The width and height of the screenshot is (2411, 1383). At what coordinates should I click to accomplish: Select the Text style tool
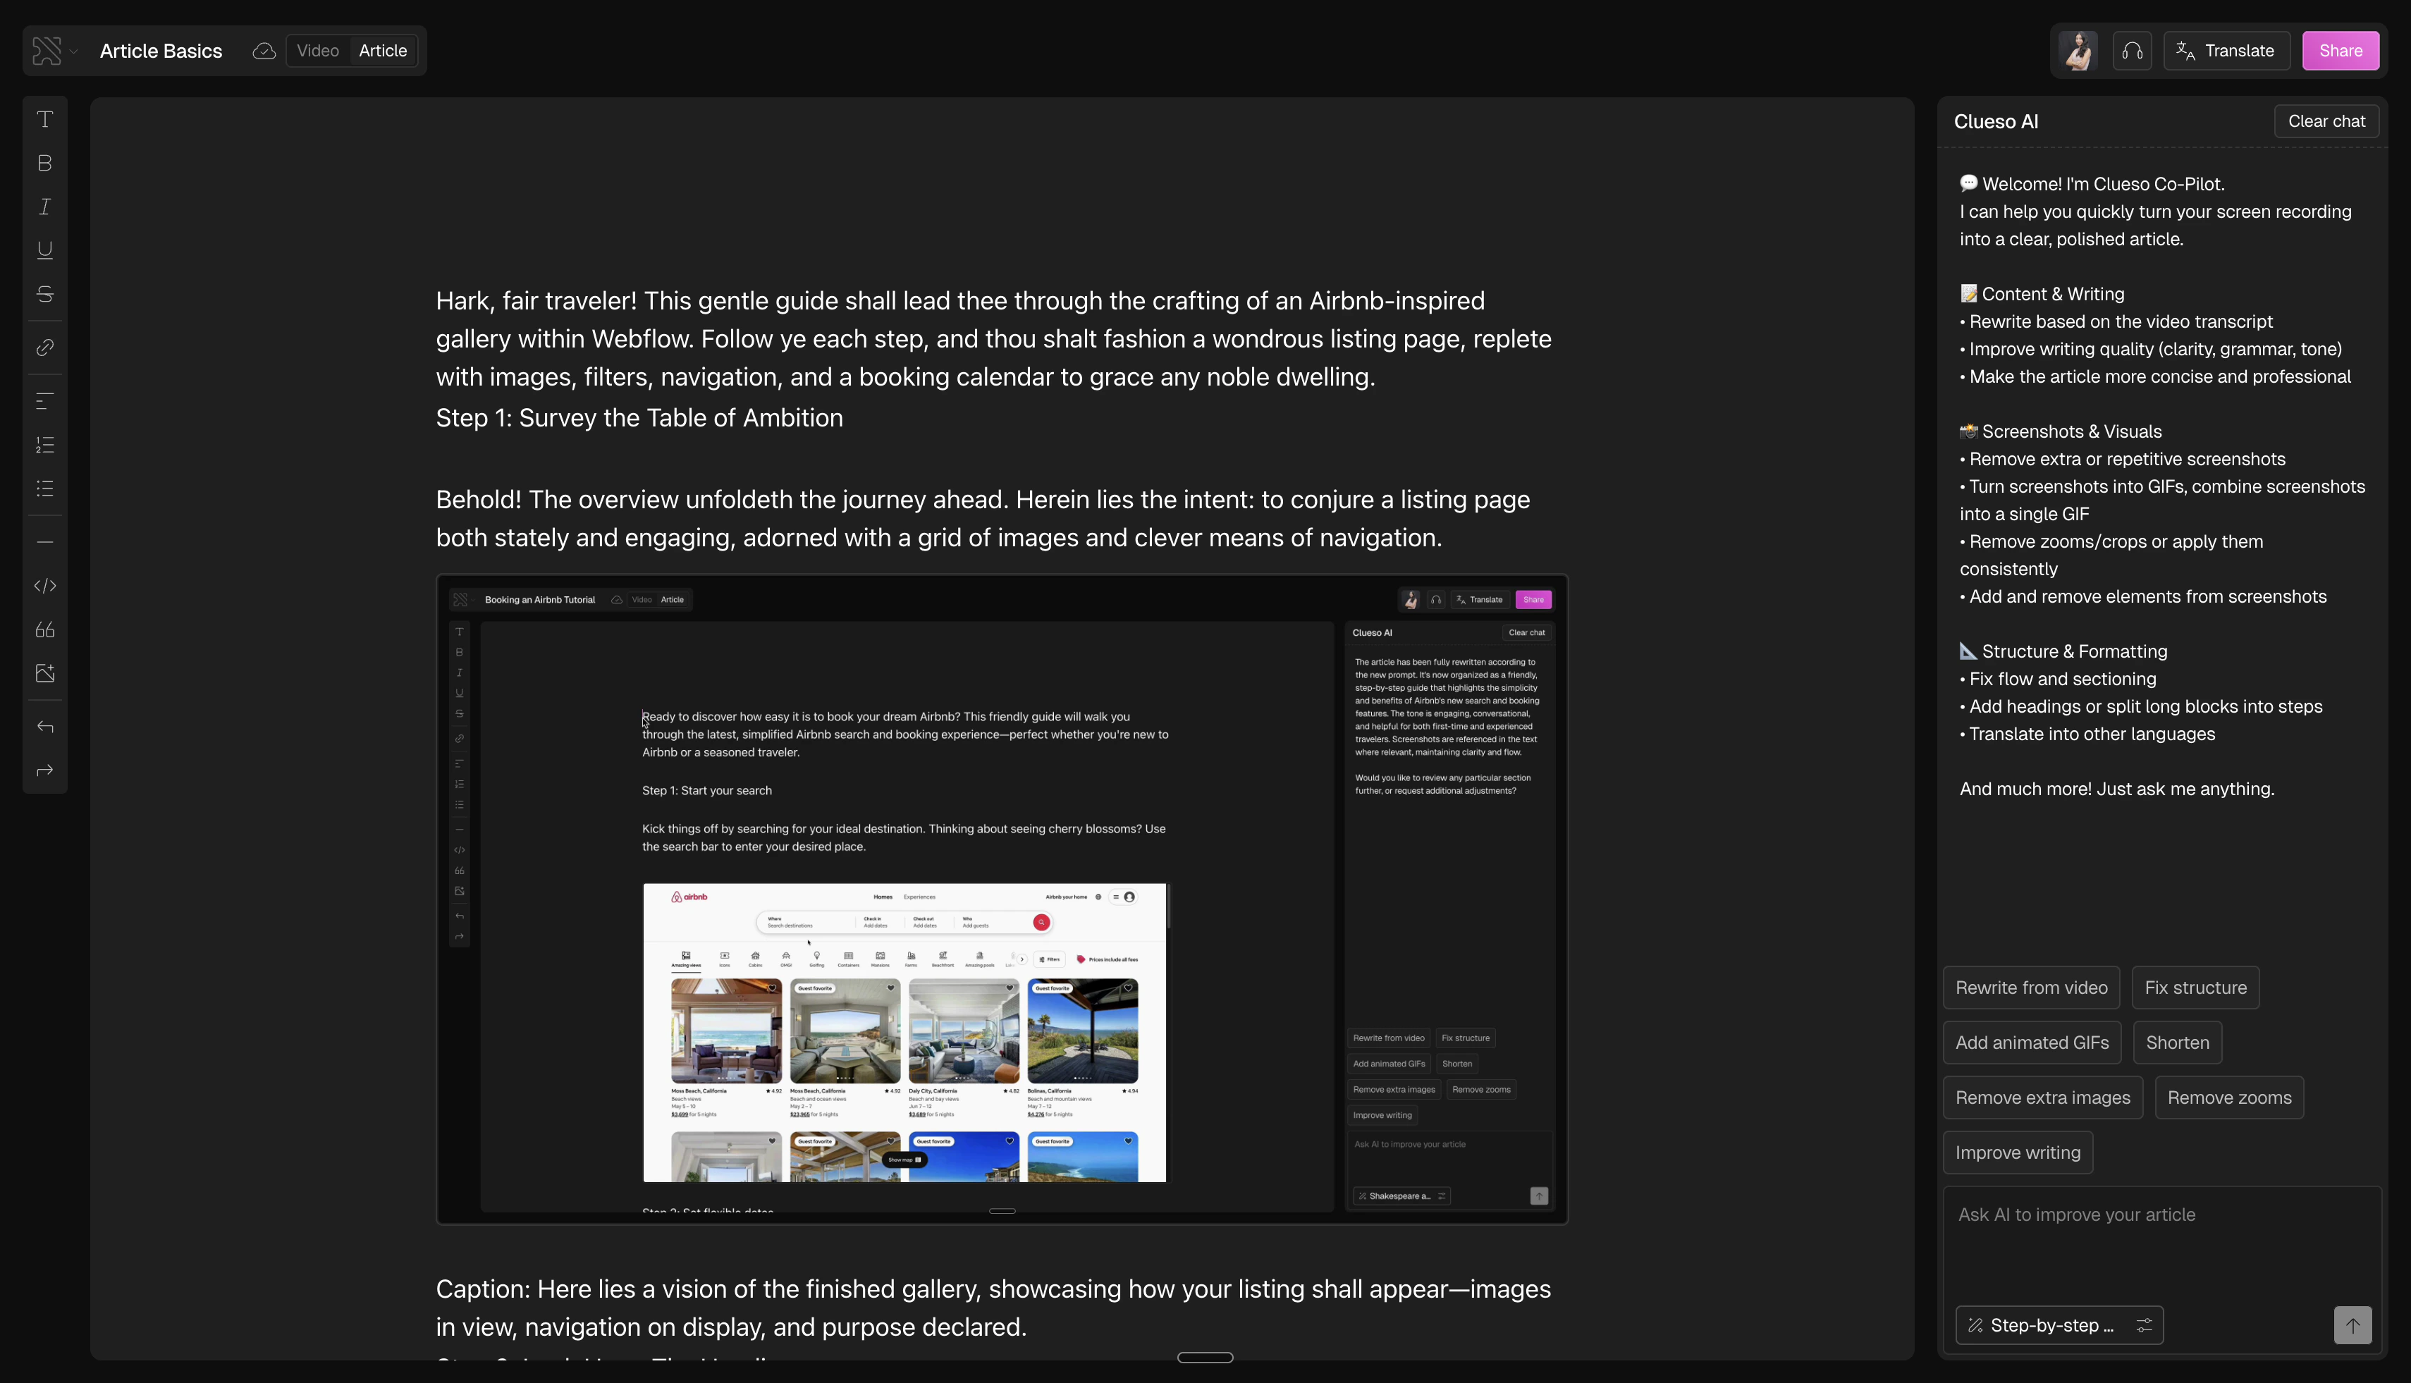pyautogui.click(x=44, y=120)
